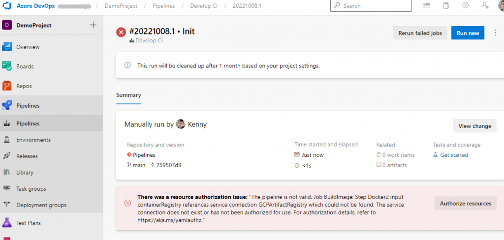Open Library from the sidebar
Screen dimensions: 504x240
click(x=25, y=172)
